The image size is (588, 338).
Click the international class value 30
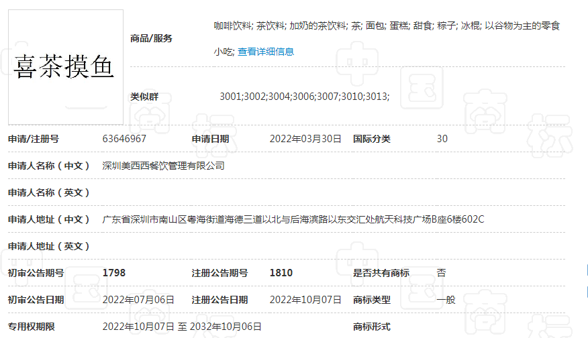click(x=442, y=139)
